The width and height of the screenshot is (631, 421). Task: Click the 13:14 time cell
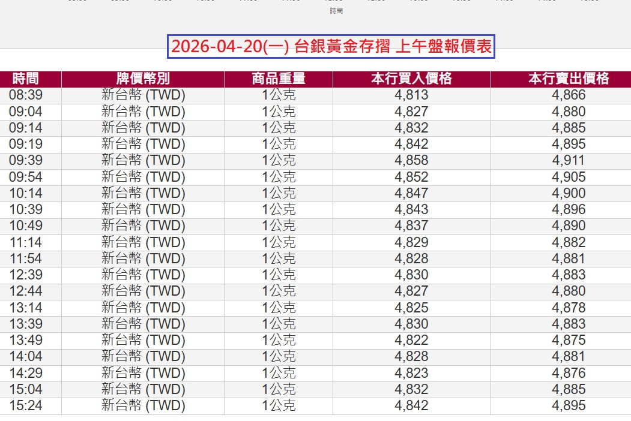[x=26, y=308]
